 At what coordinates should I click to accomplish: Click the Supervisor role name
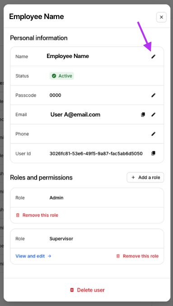[x=61, y=238]
